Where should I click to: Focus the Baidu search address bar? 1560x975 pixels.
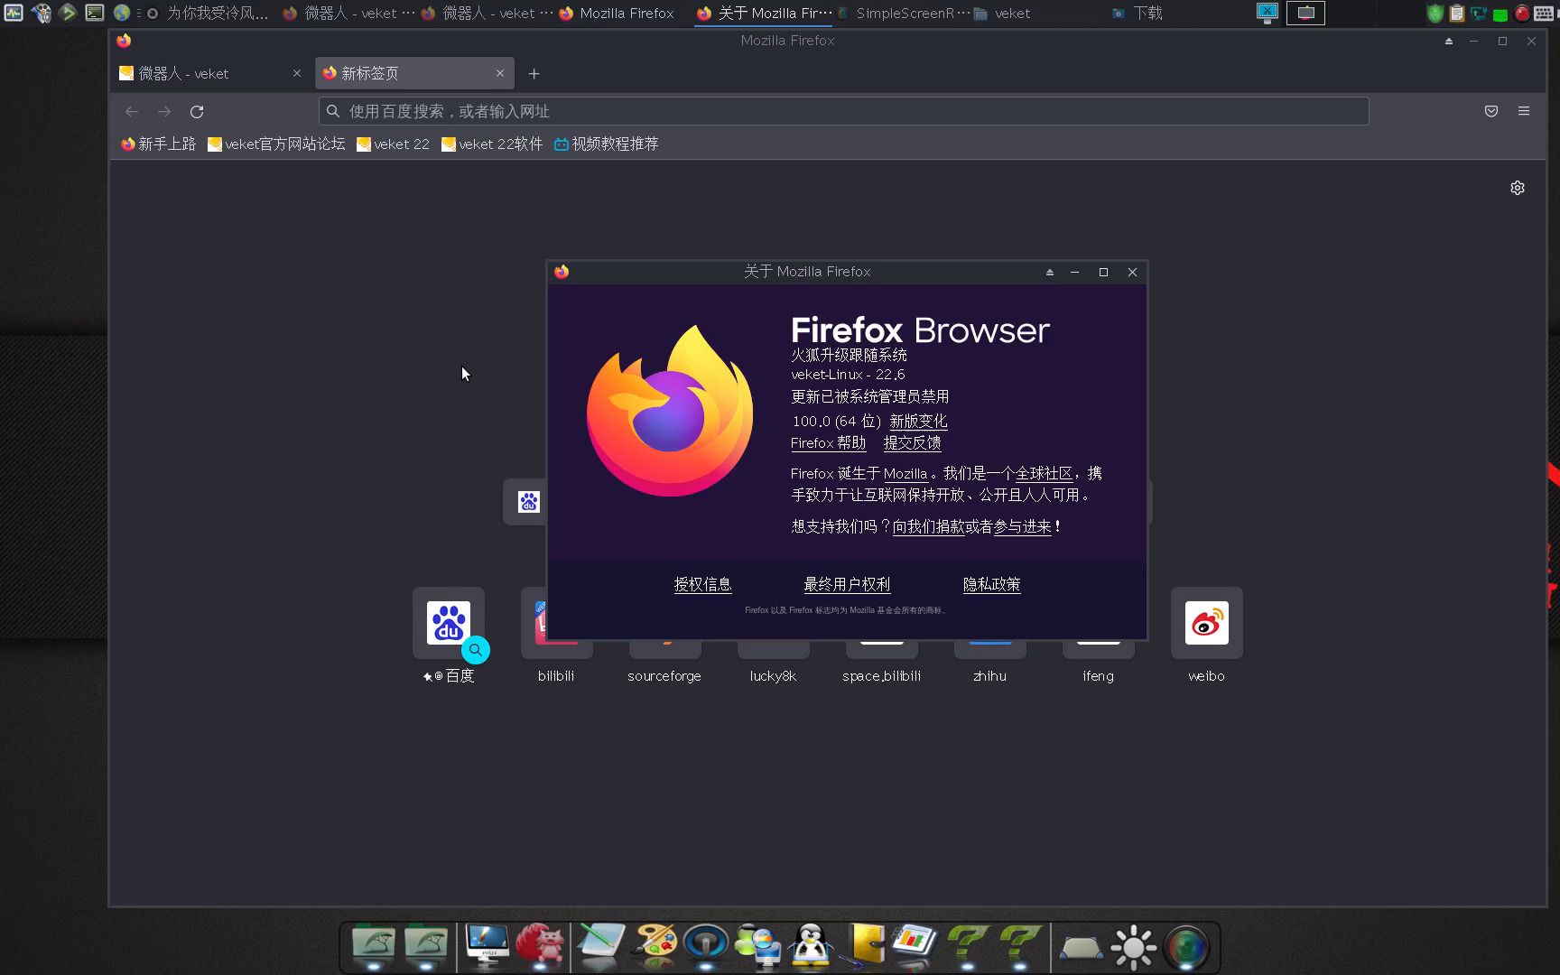(843, 111)
